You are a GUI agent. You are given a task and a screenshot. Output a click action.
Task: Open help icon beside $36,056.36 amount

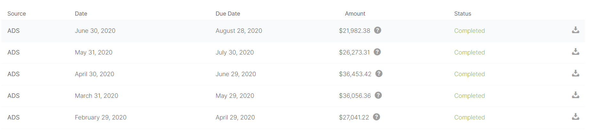click(x=378, y=95)
